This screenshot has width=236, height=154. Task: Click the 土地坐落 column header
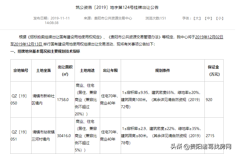click(x=44, y=70)
